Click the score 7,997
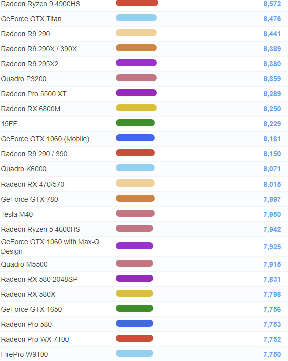This screenshot has height=361, width=288. click(272, 199)
